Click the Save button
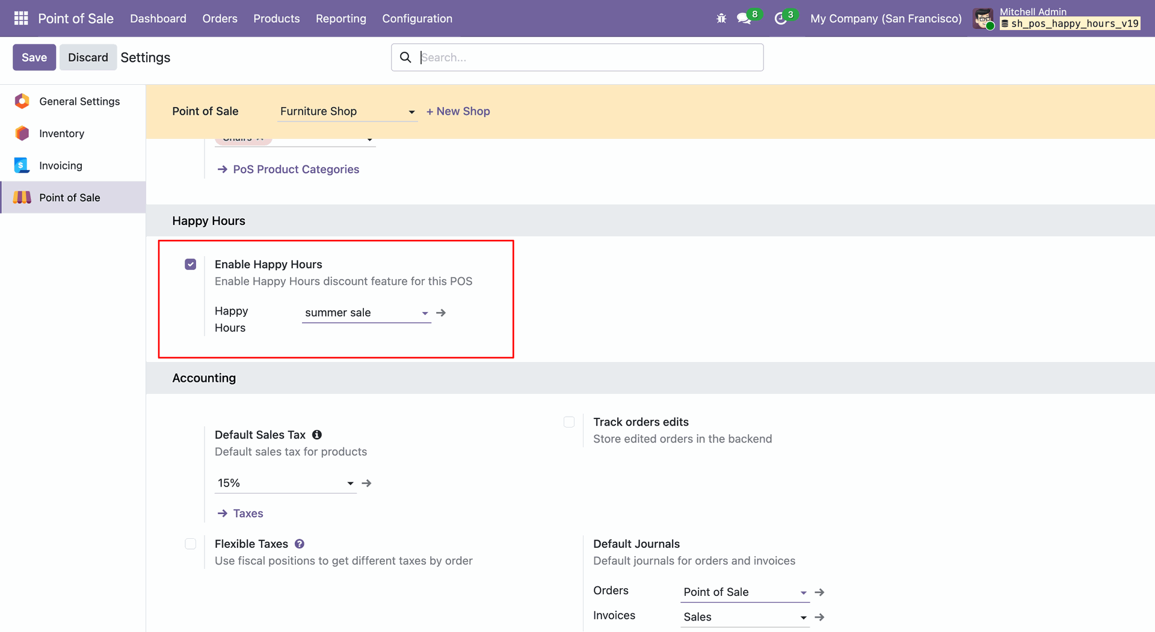1155x632 pixels. tap(34, 58)
